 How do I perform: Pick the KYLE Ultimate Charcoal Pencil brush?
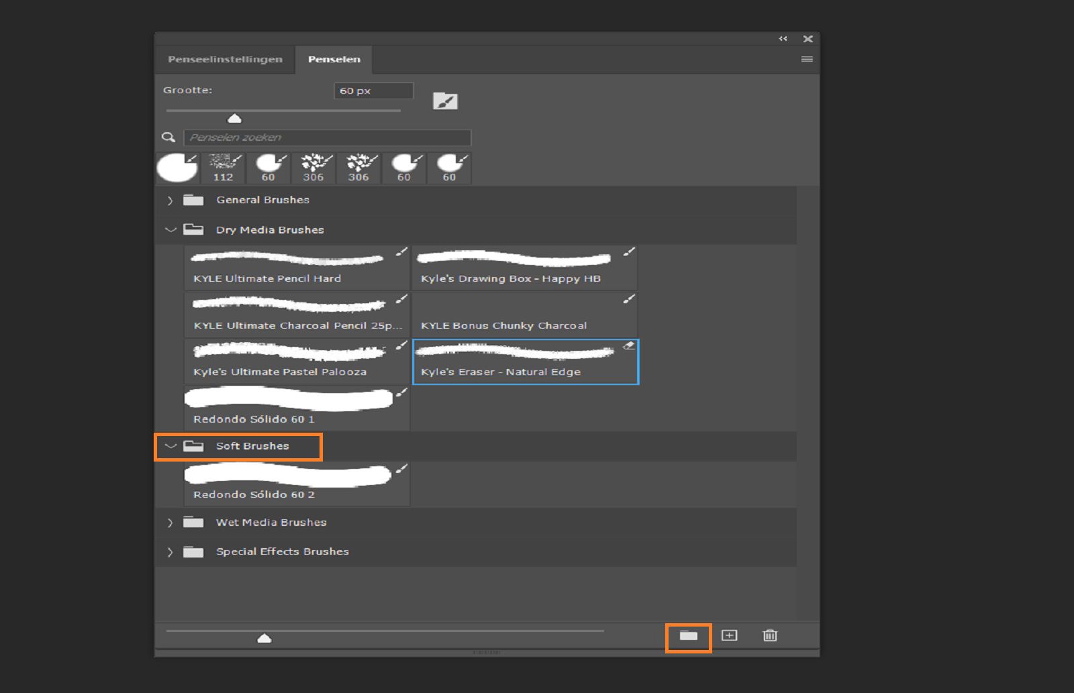coord(297,314)
